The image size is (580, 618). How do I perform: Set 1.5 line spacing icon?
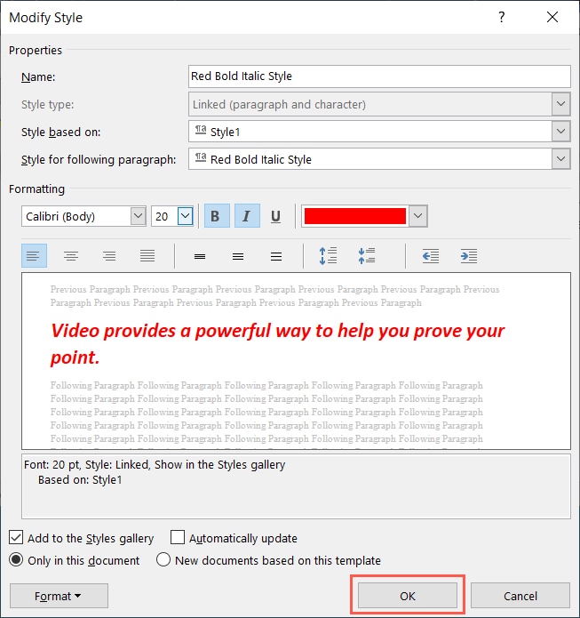[238, 256]
